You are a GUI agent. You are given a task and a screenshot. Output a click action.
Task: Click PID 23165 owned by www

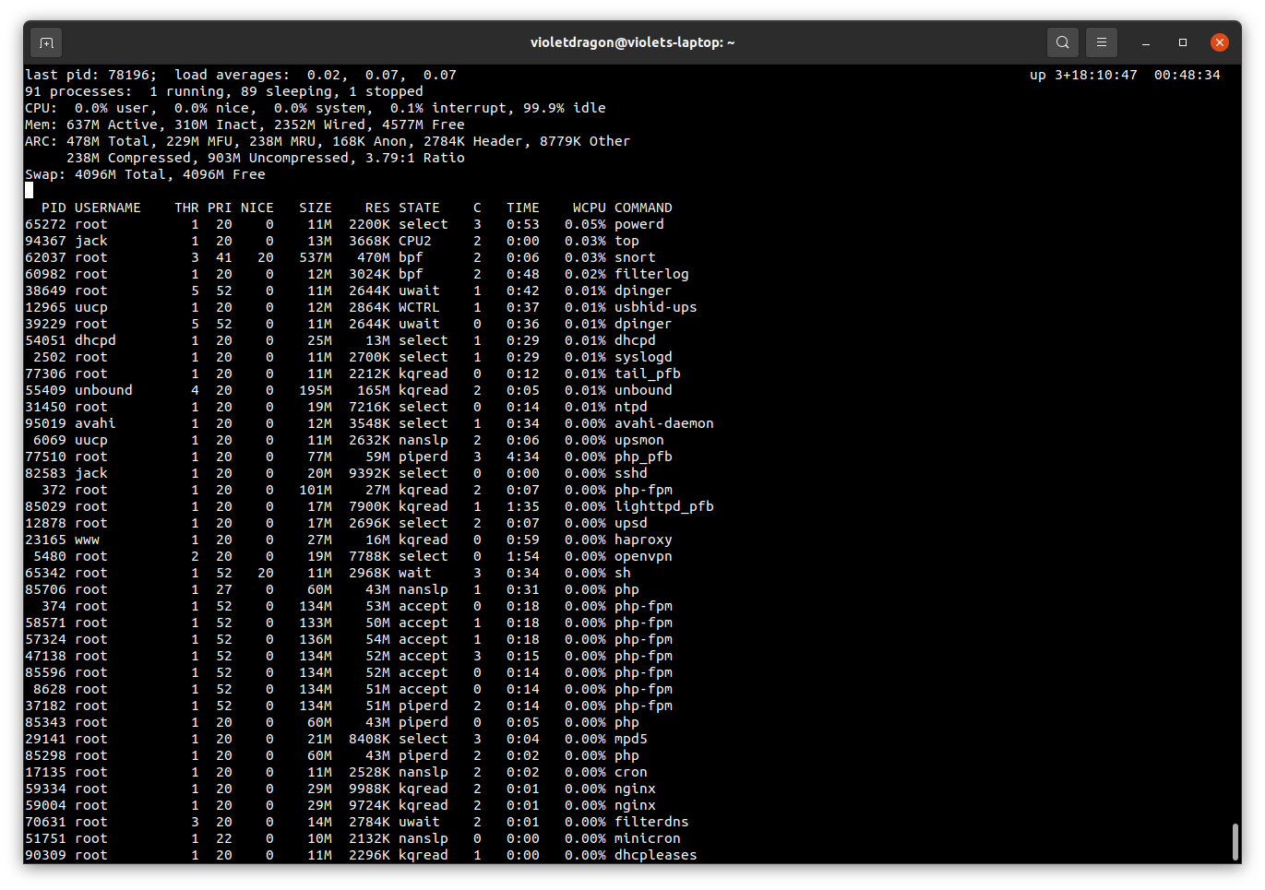pos(45,540)
